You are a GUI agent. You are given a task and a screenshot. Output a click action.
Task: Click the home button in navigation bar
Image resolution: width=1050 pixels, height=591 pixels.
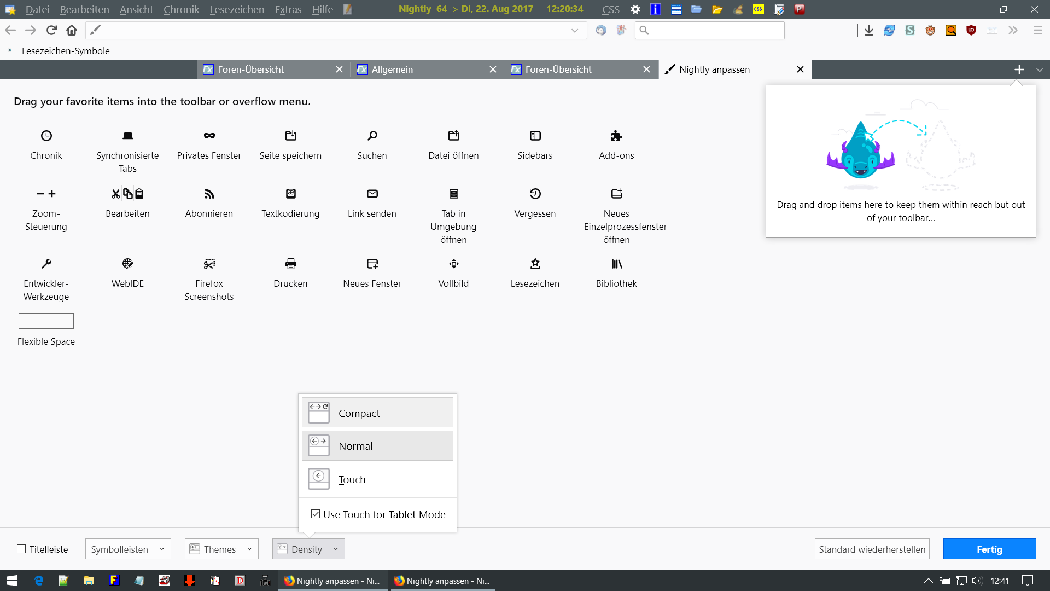(x=72, y=30)
